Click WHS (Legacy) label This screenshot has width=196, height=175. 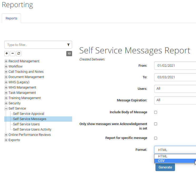(19, 82)
